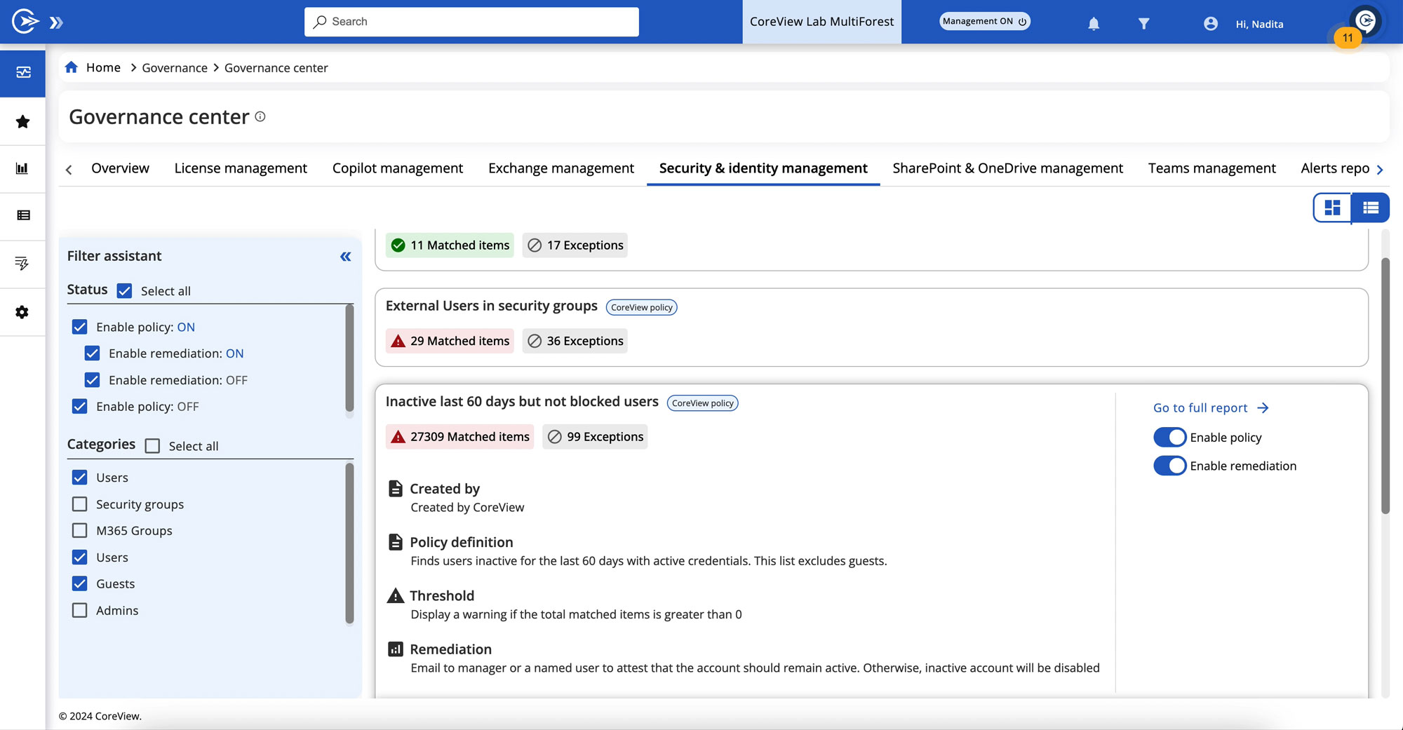
Task: Open the settings gear in the sidebar
Action: click(x=22, y=312)
